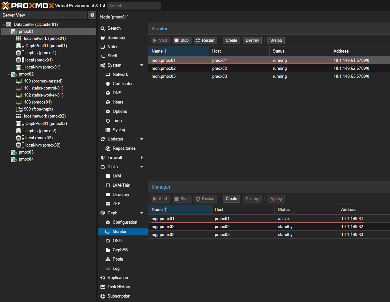Click Stop button in Monitor toolbar
390x302 pixels.
[x=182, y=40]
